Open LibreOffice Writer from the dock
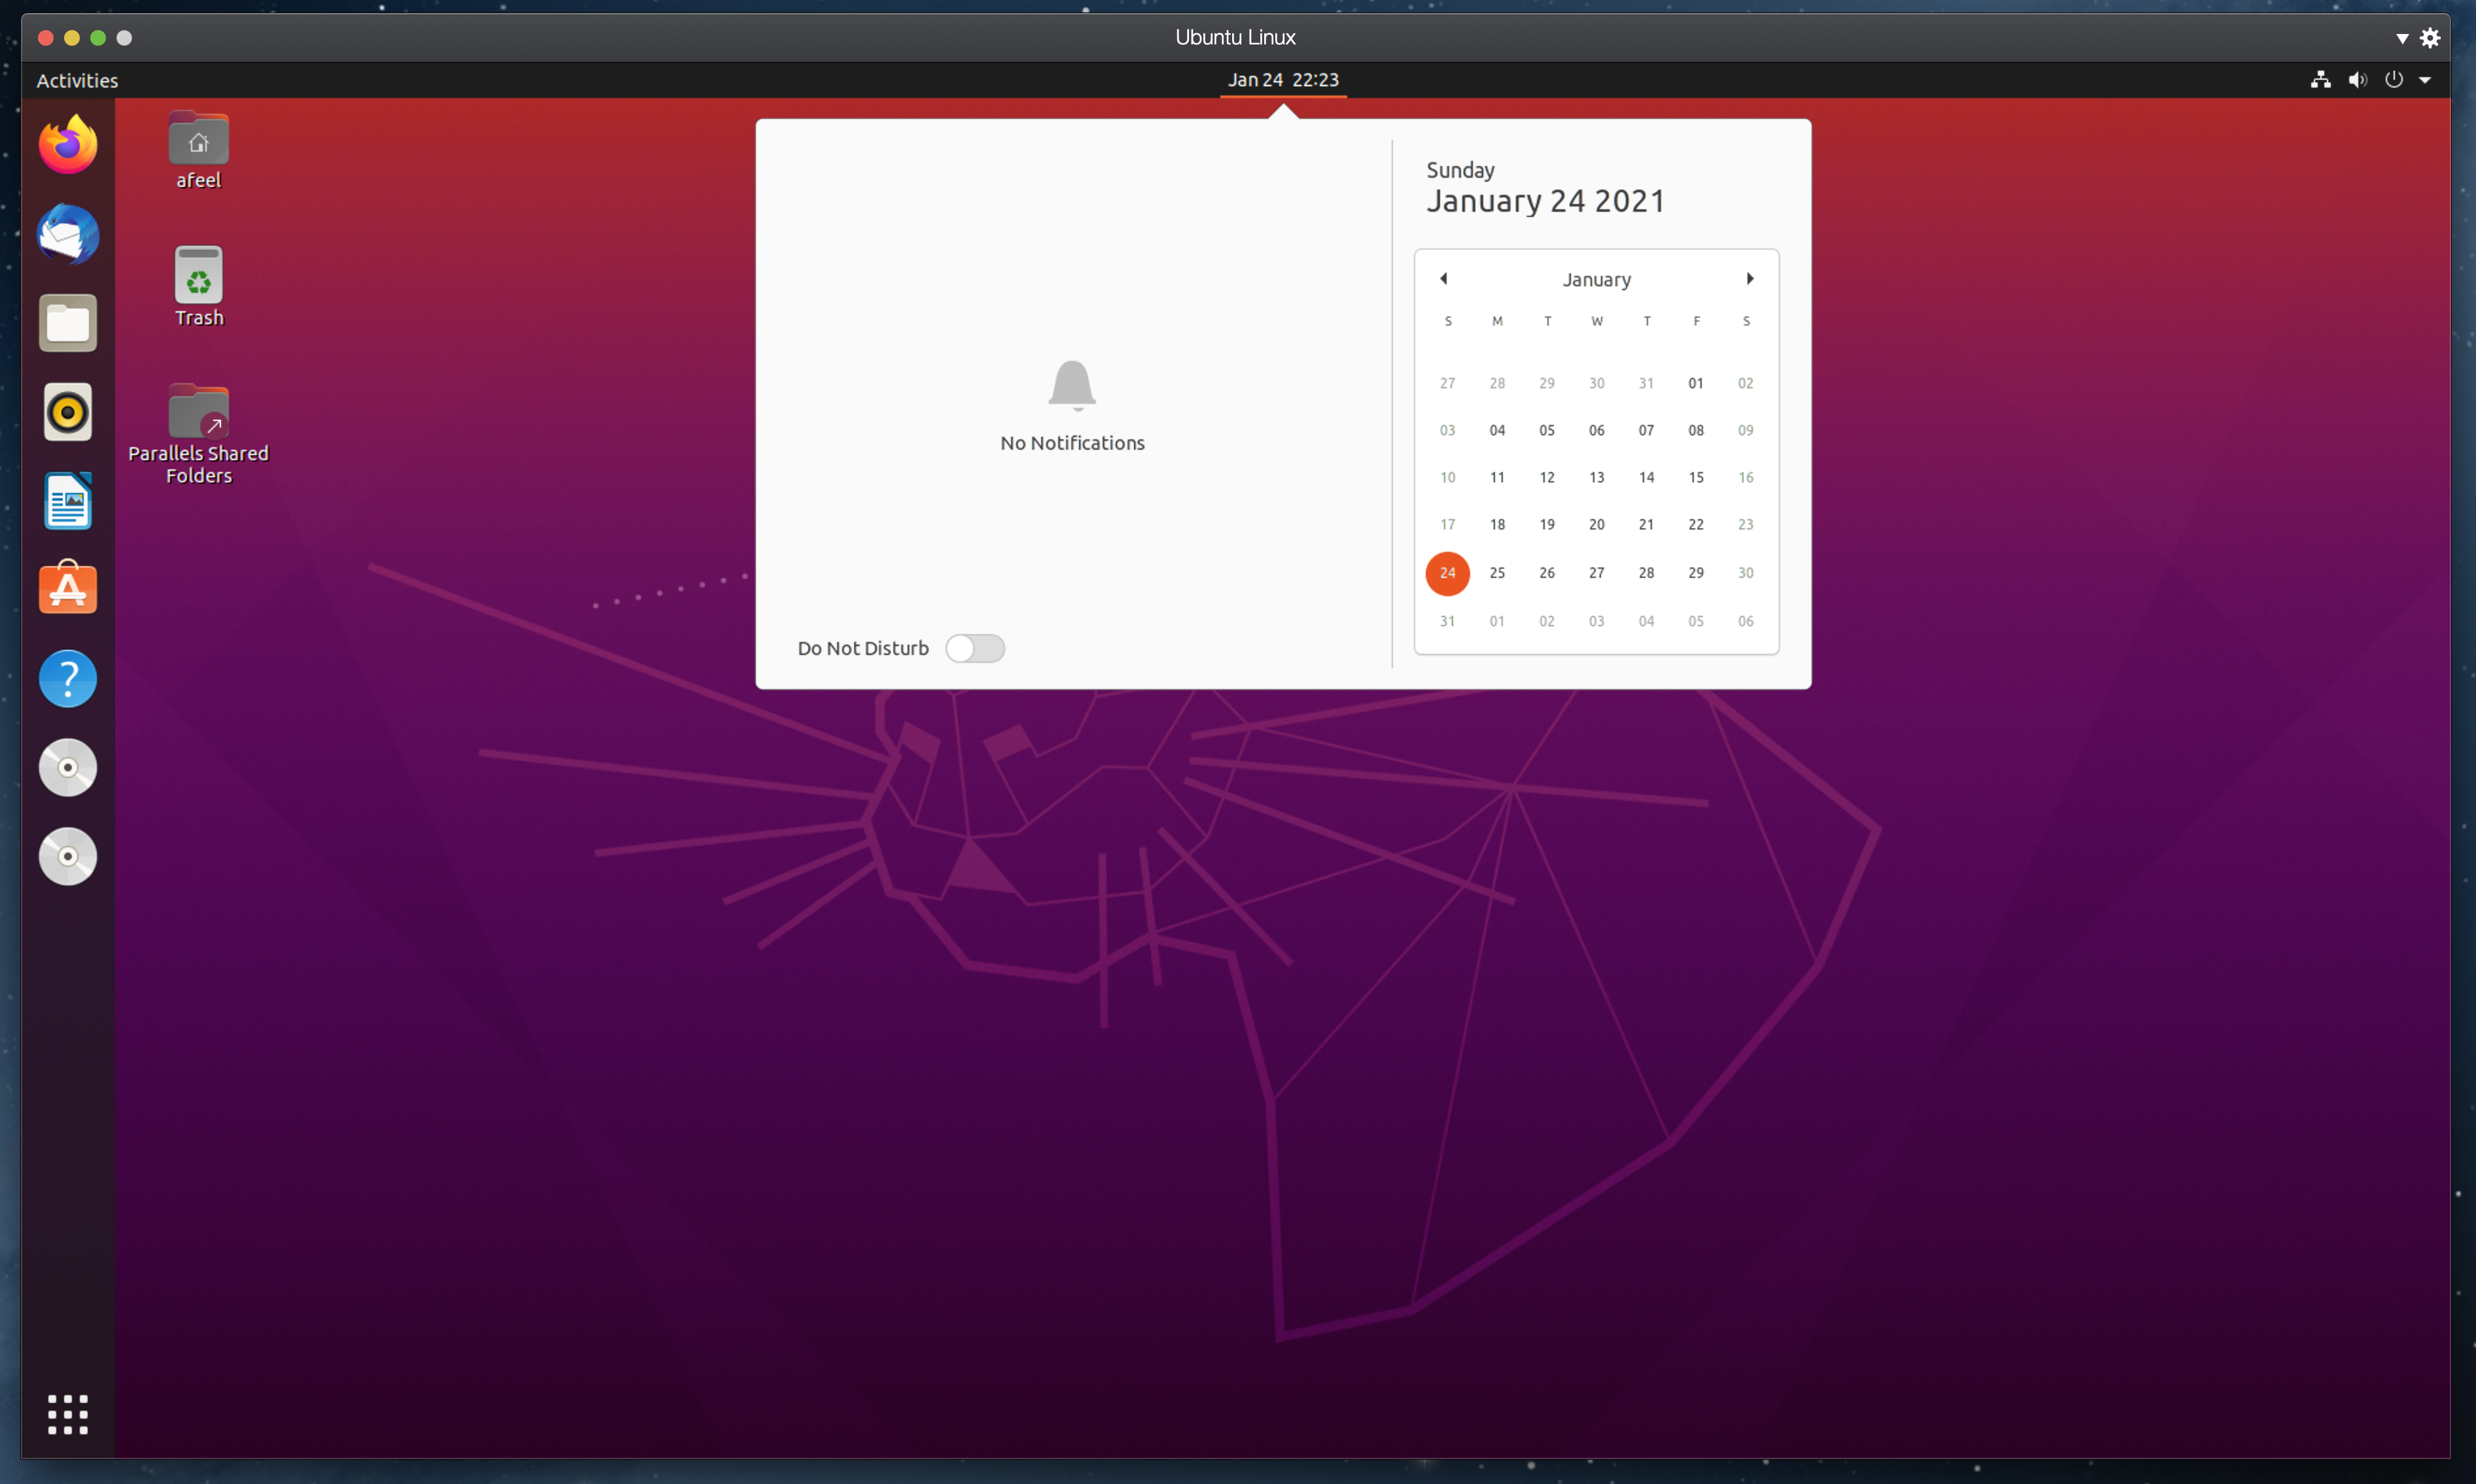Image resolution: width=2476 pixels, height=1484 pixels. 68,501
